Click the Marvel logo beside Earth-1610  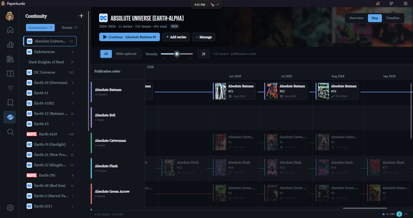(32, 134)
